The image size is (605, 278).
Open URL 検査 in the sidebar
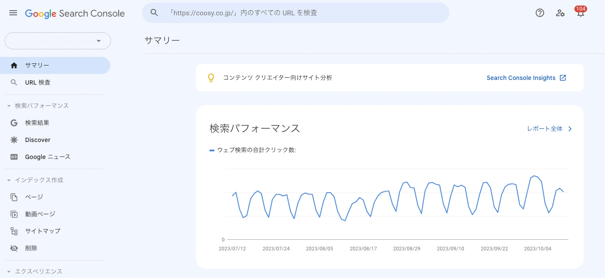click(55, 82)
